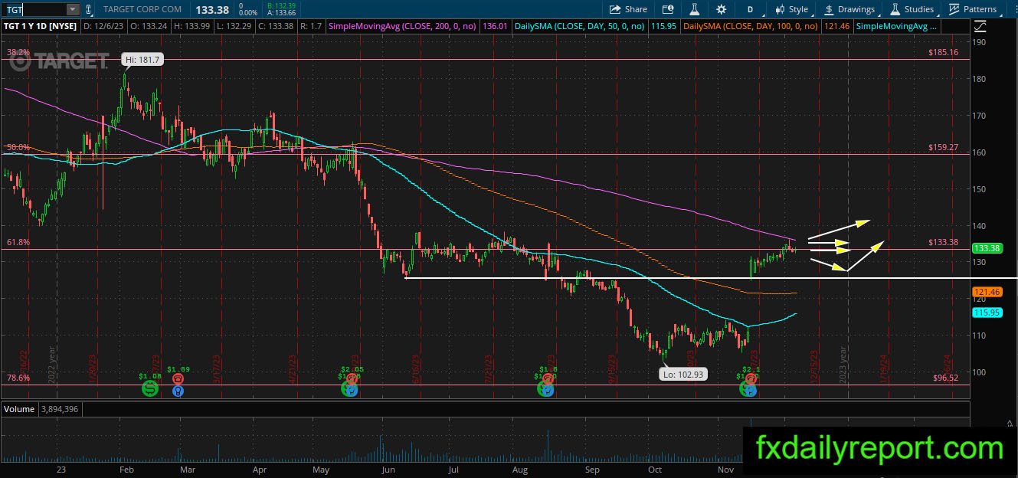Viewport: 1018px width, 478px height.
Task: Click the flask Edit Studies icon
Action: (x=695, y=9)
